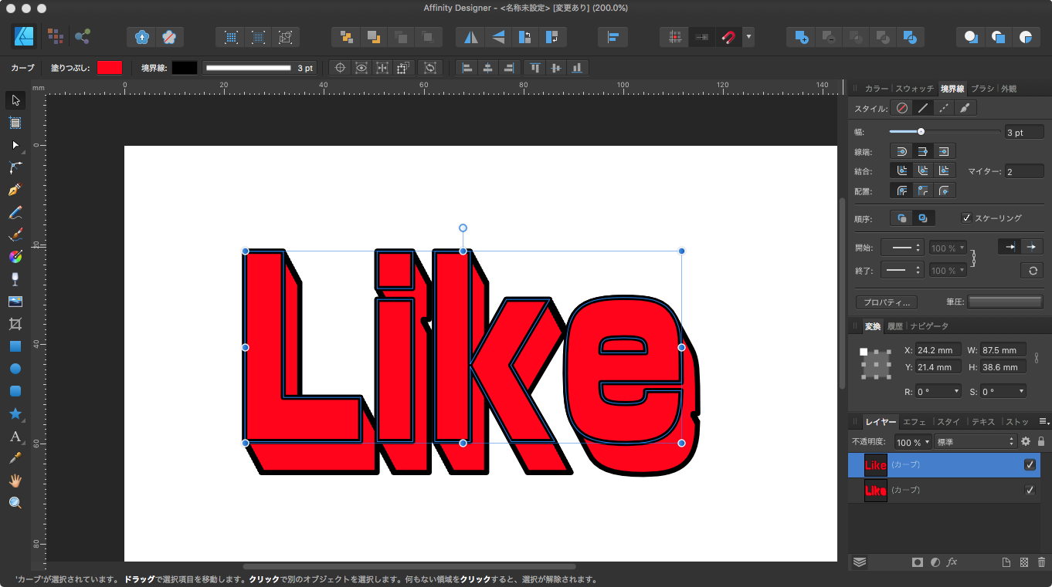The width and height of the screenshot is (1052, 587).
Task: Choose solid line stroke style
Action: pyautogui.click(x=922, y=109)
